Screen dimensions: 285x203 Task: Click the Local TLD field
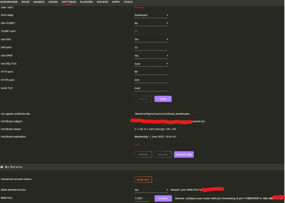pyautogui.click(x=151, y=88)
